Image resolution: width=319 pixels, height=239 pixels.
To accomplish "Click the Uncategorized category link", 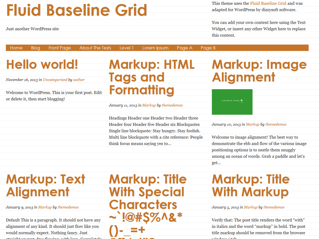I will [x=55, y=80].
